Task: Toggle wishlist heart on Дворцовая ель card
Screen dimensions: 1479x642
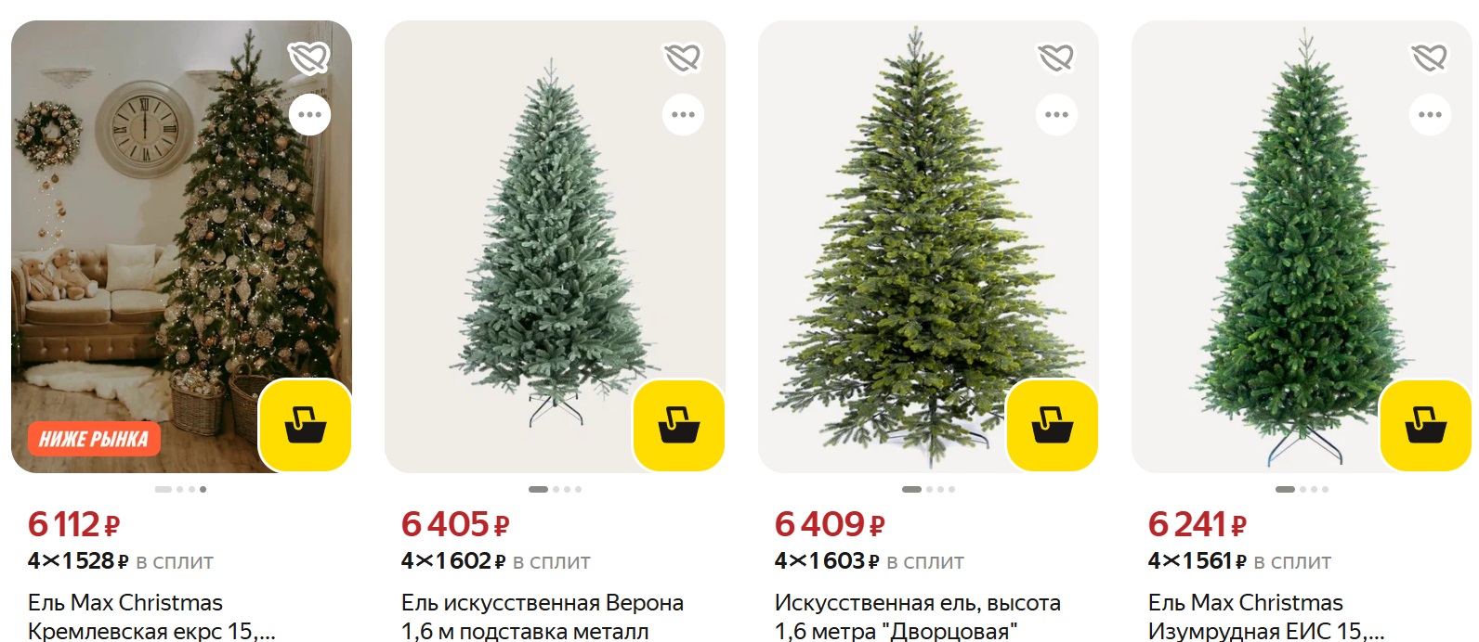Action: pyautogui.click(x=1056, y=58)
